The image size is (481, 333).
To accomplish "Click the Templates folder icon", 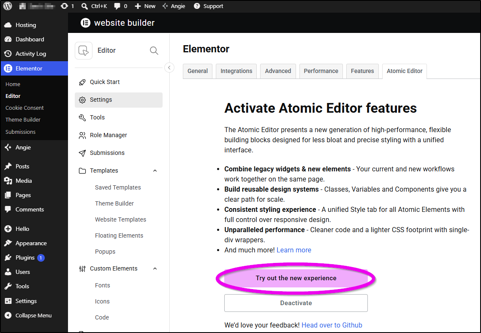I will pos(82,171).
